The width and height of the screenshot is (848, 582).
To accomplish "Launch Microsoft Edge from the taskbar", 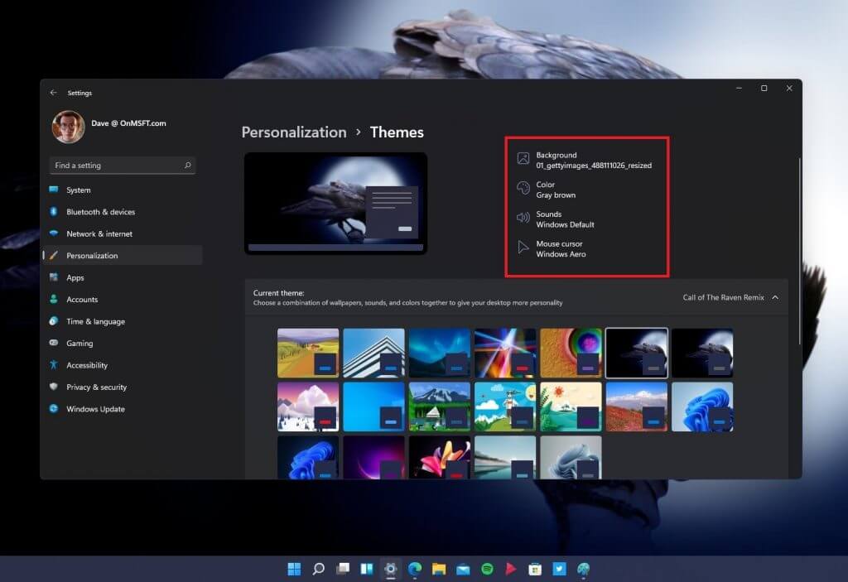I will (x=415, y=569).
